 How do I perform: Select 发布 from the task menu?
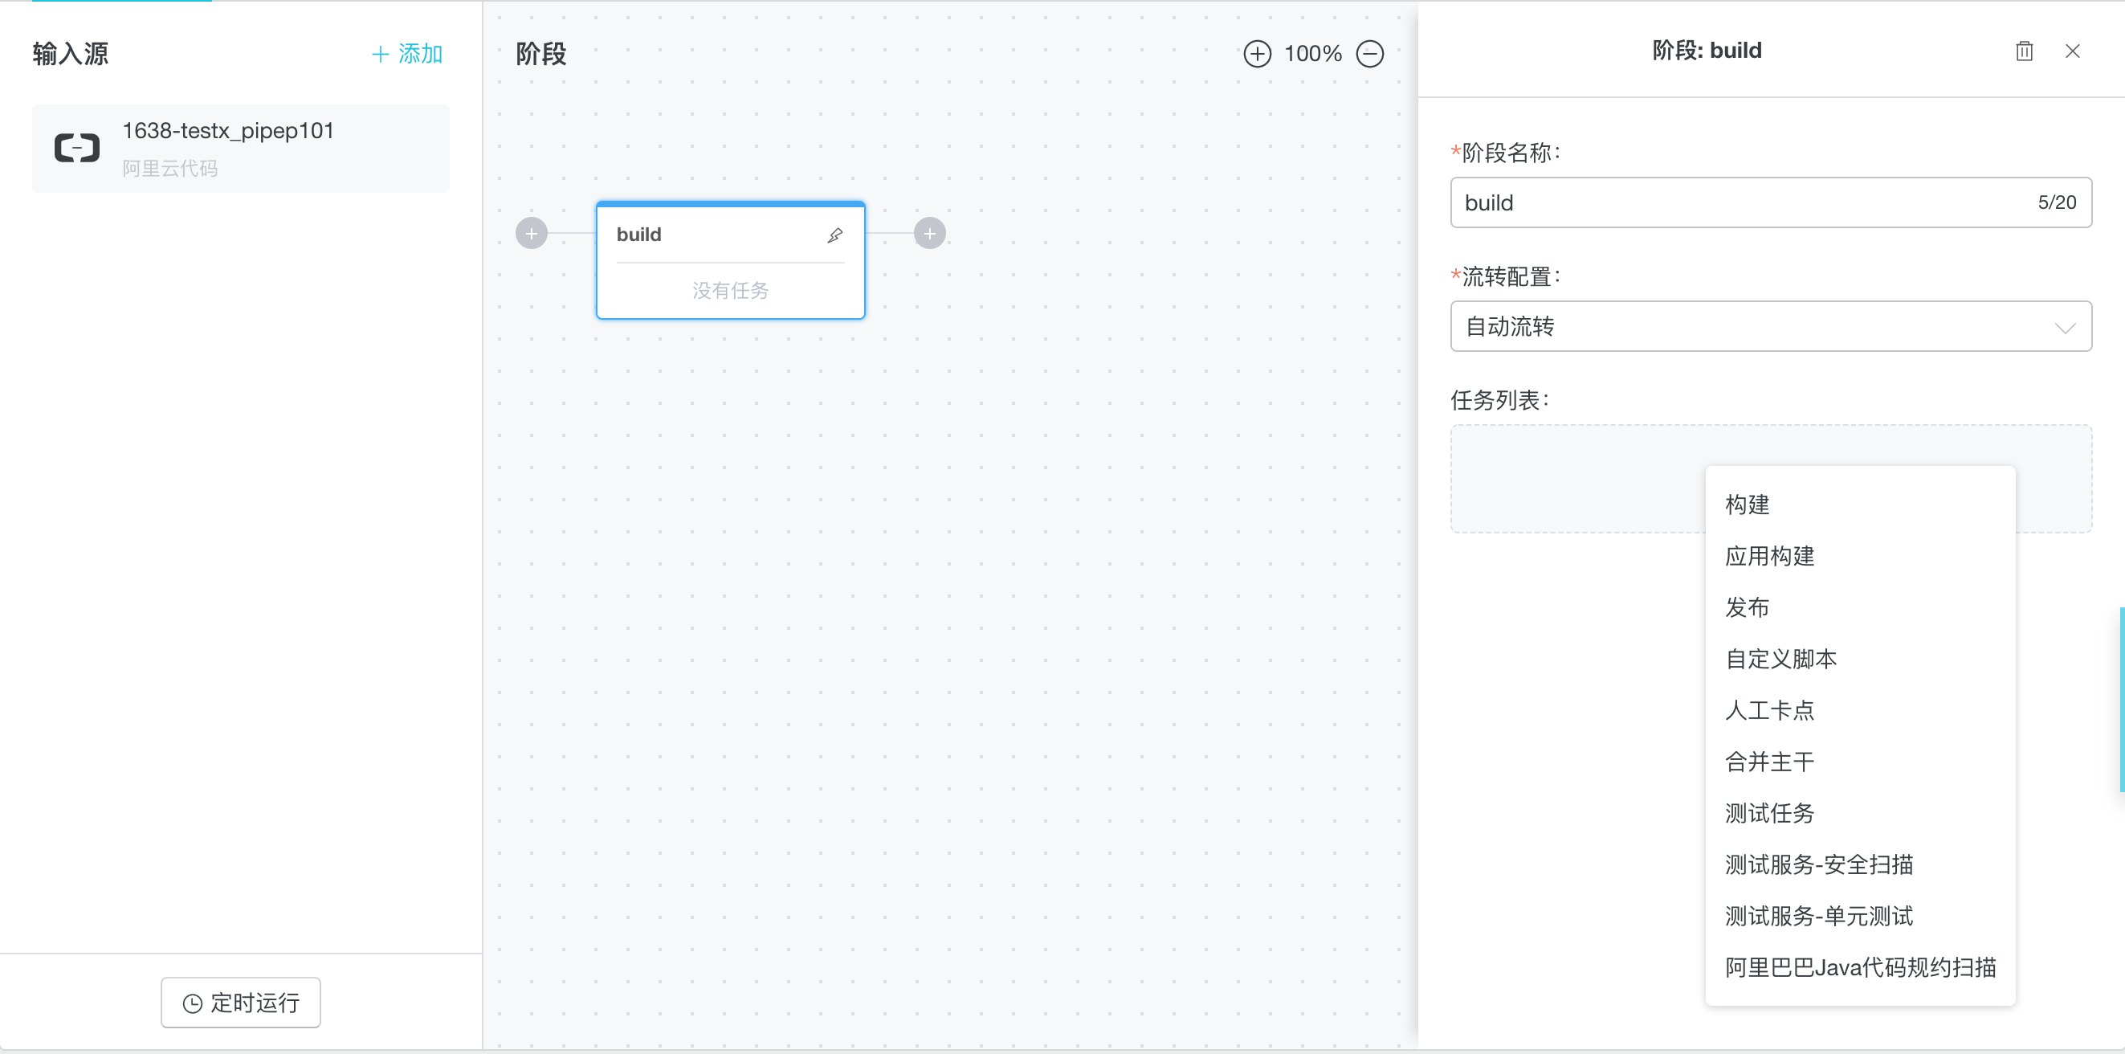coord(1860,607)
